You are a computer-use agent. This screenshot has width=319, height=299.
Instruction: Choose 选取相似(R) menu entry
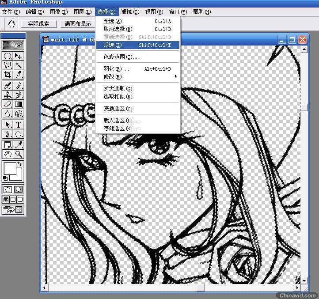tap(138, 97)
